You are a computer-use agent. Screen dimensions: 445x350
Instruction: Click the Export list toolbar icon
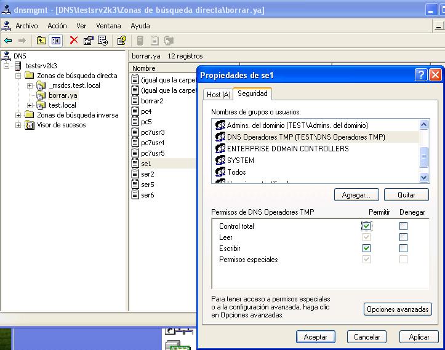103,41
